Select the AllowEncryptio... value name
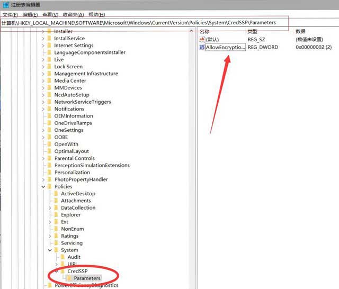339x289 pixels. pyautogui.click(x=225, y=47)
